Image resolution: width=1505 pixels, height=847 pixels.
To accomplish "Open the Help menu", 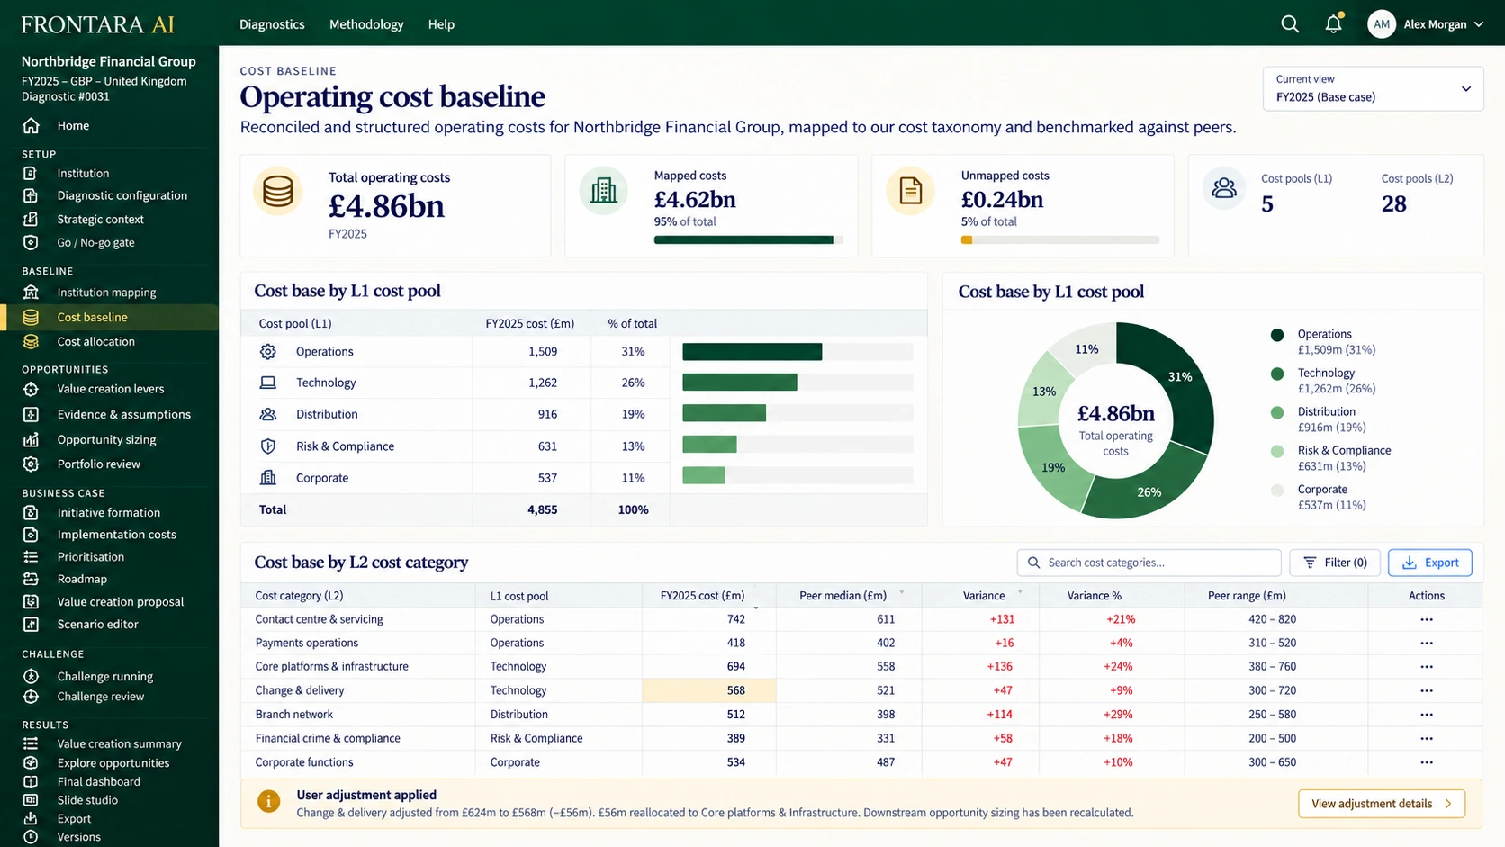I will pos(441,24).
